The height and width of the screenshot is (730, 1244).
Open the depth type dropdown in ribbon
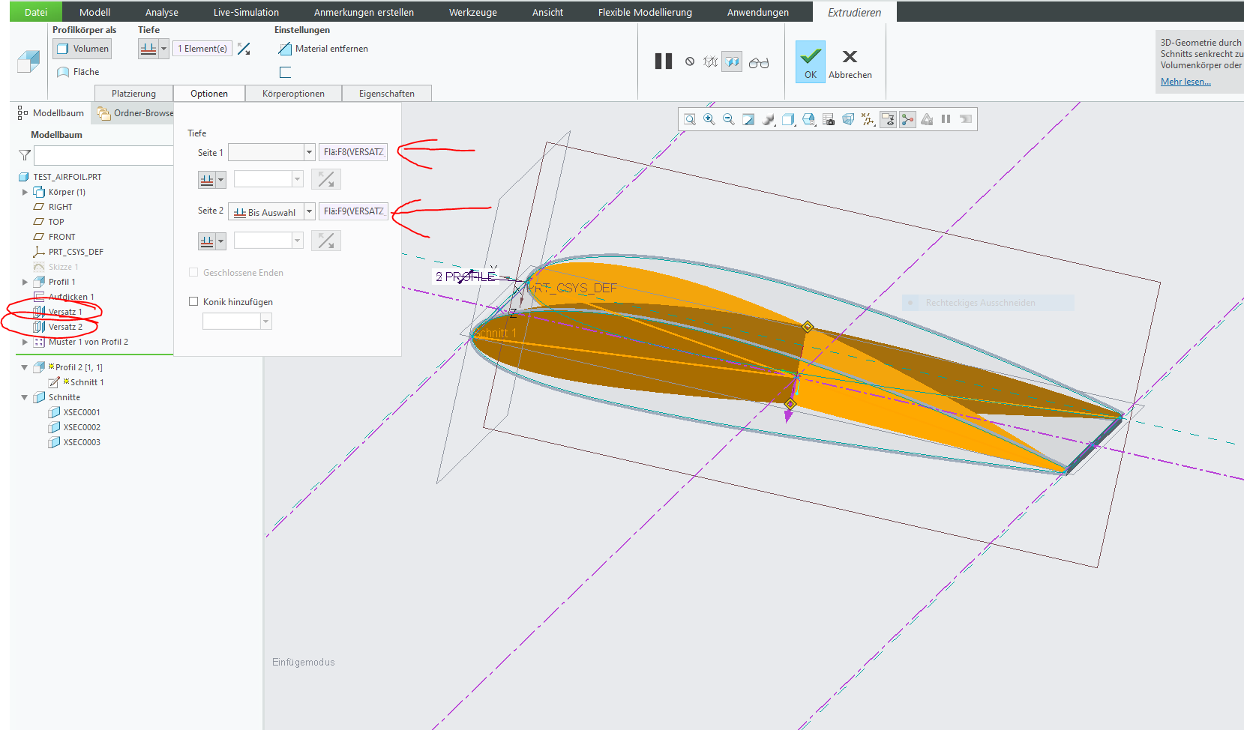(163, 49)
